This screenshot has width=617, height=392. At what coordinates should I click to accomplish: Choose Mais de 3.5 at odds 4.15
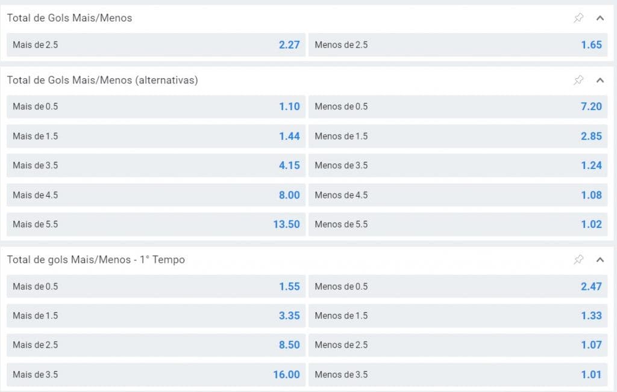[x=156, y=165]
